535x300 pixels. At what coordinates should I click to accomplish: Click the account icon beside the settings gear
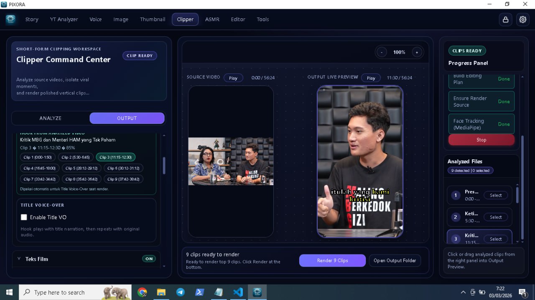click(x=505, y=19)
